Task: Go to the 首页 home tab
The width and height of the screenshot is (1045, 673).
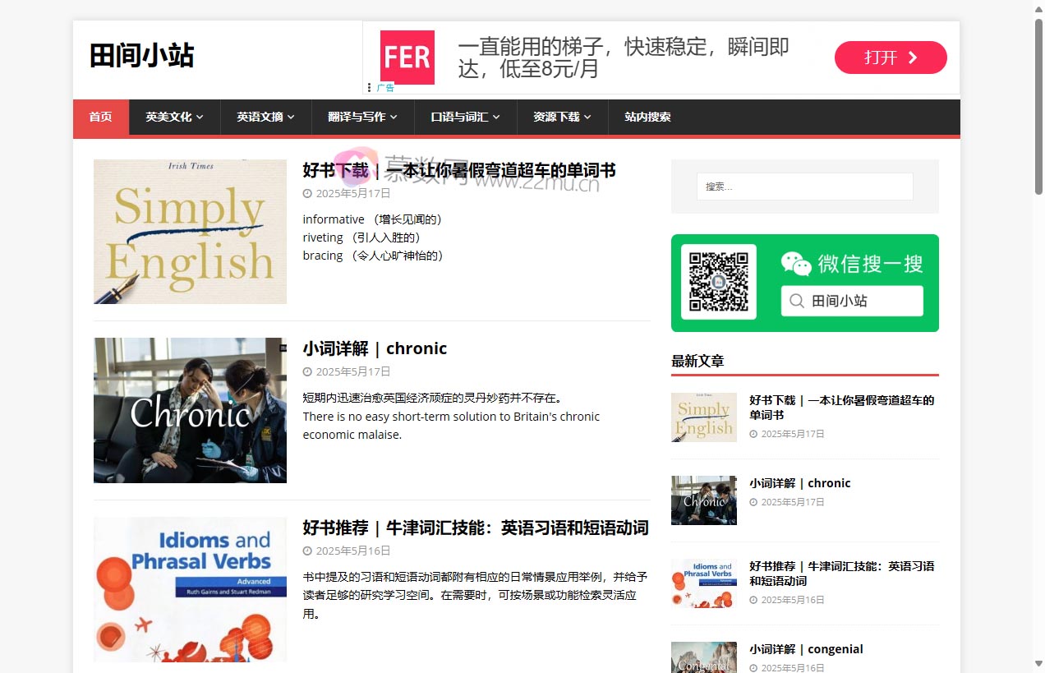Action: (100, 117)
